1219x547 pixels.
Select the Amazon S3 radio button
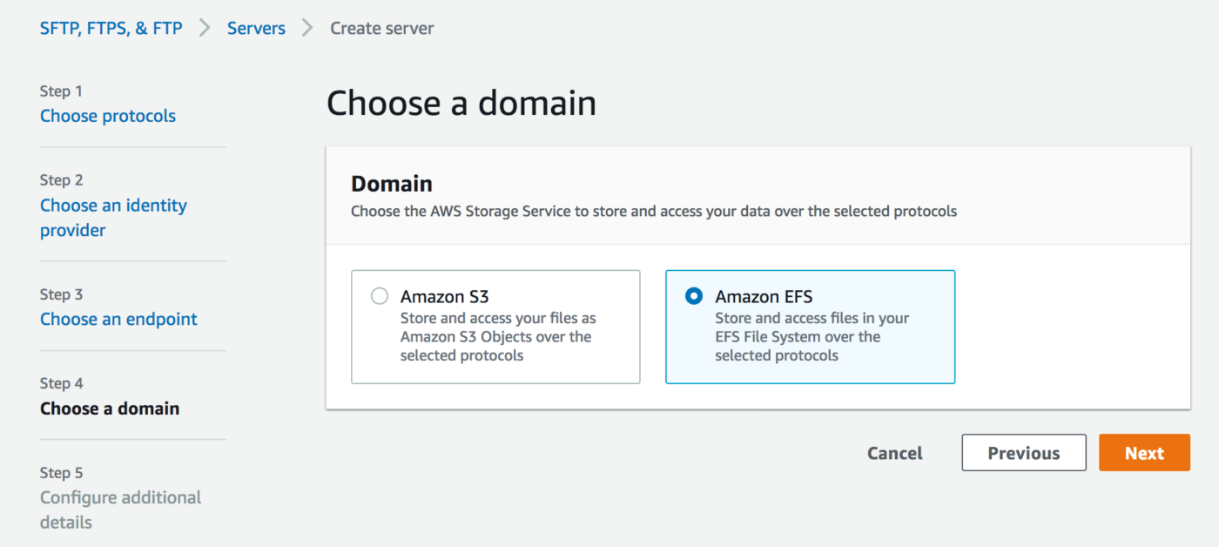click(379, 296)
